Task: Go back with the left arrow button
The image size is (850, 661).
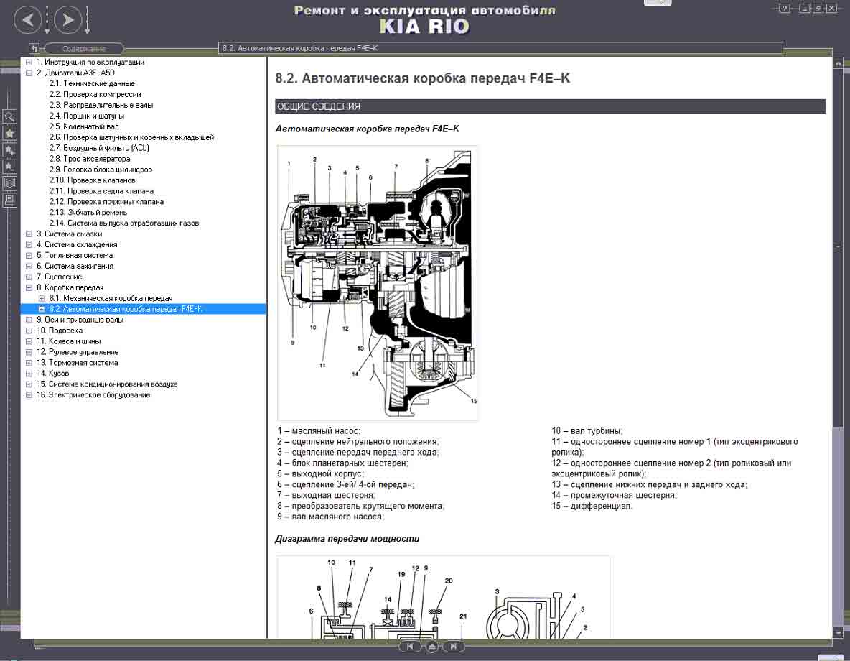Action: pyautogui.click(x=28, y=20)
